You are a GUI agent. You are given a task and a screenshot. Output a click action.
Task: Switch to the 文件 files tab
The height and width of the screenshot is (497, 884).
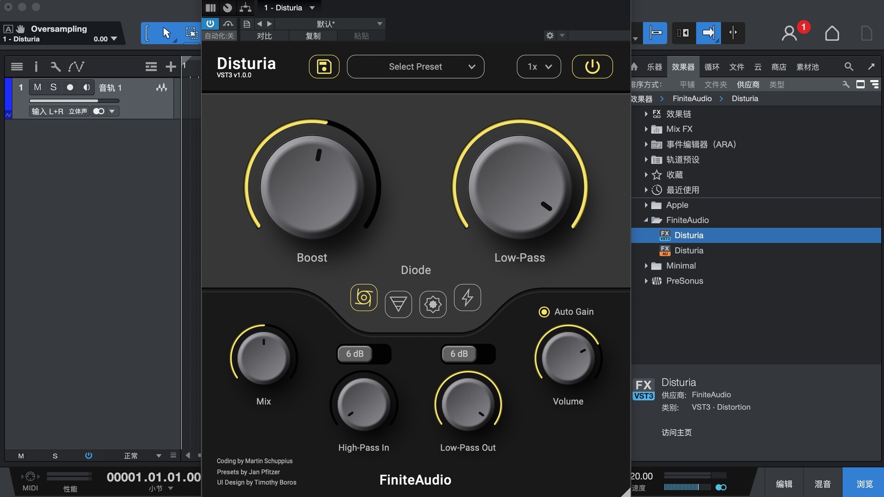(x=737, y=67)
